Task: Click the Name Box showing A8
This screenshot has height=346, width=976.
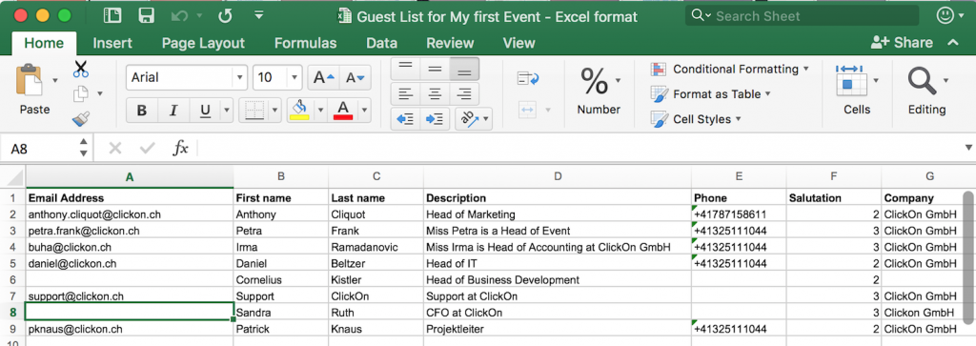Action: [x=40, y=148]
